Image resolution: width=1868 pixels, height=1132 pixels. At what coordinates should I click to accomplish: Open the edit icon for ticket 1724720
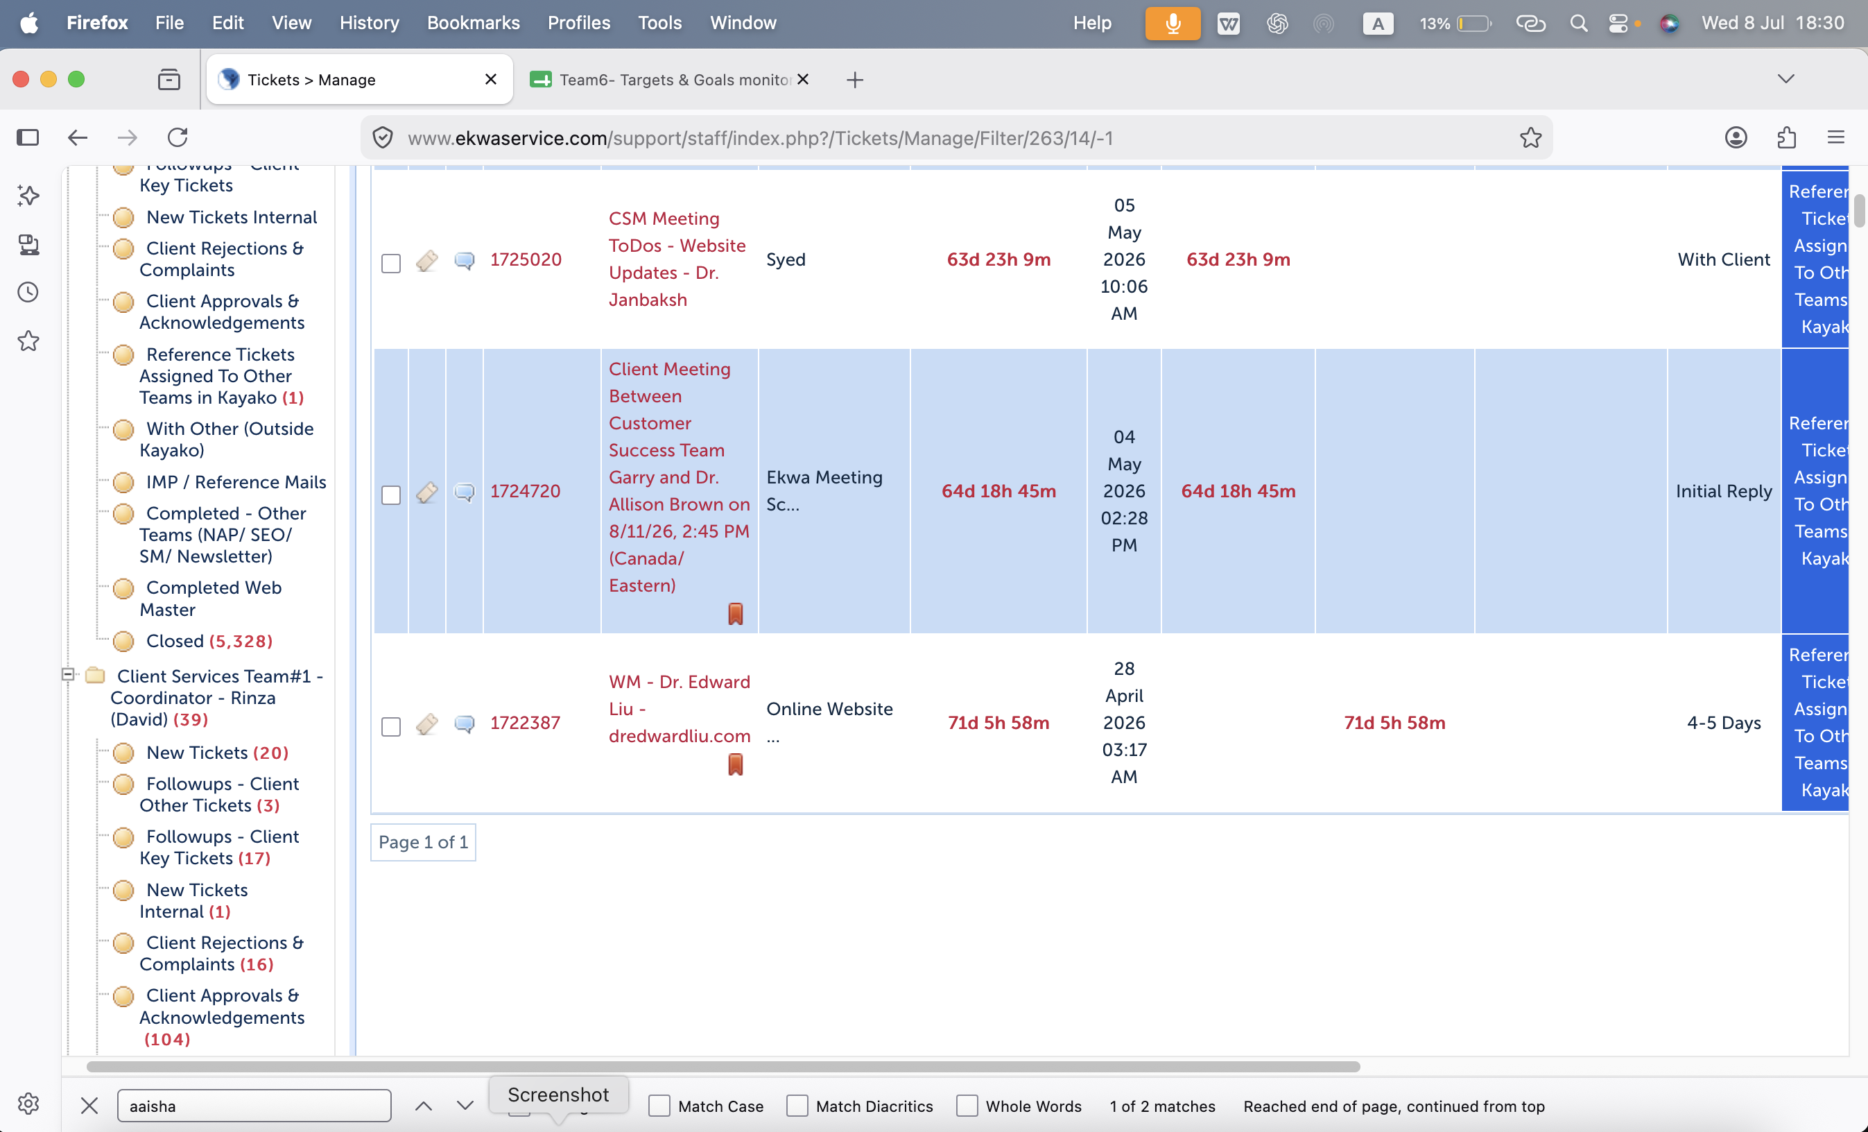coord(427,493)
